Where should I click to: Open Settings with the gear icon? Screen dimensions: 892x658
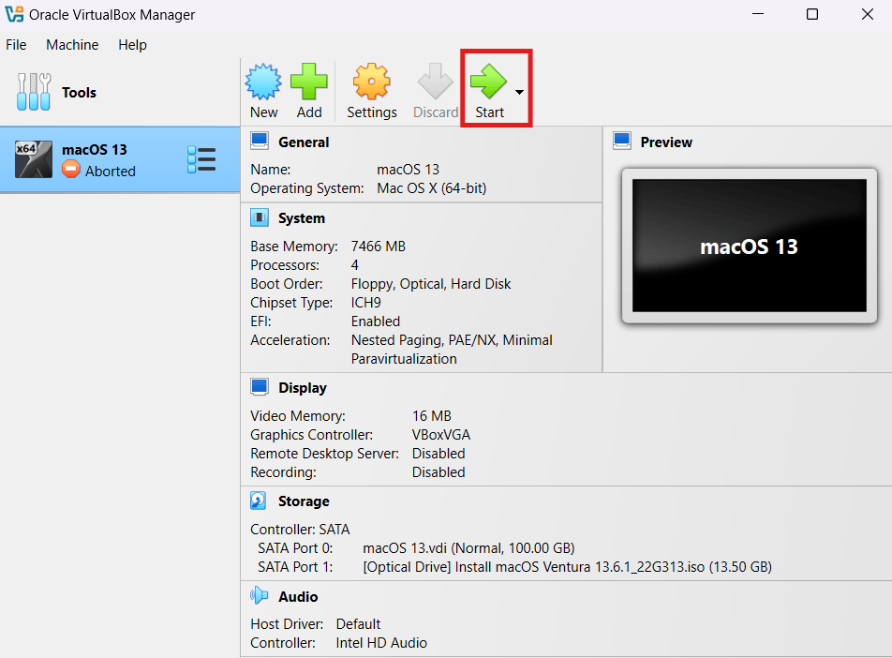(372, 83)
